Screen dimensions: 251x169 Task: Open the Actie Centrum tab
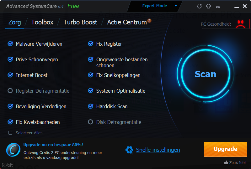[127, 22]
